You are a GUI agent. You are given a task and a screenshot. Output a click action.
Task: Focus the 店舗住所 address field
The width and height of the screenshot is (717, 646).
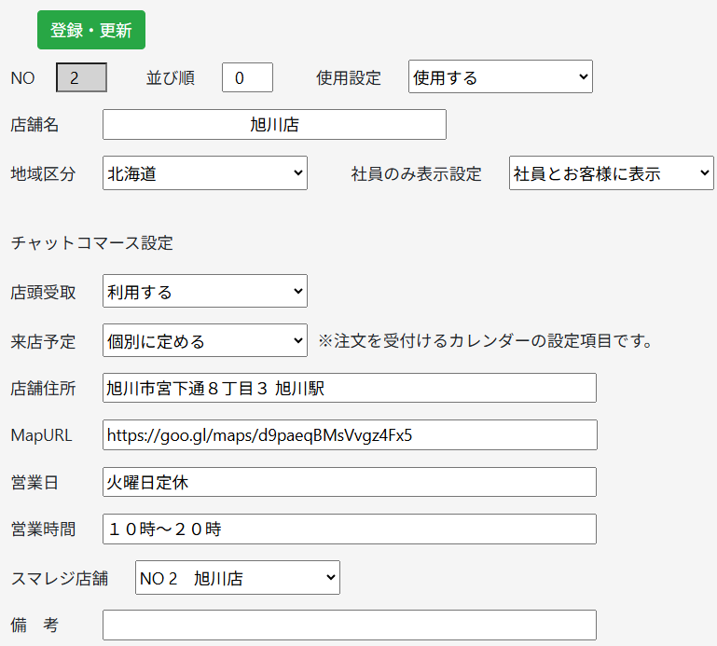tap(350, 388)
